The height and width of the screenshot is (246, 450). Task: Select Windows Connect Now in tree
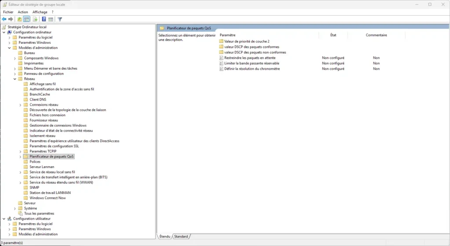(47, 198)
